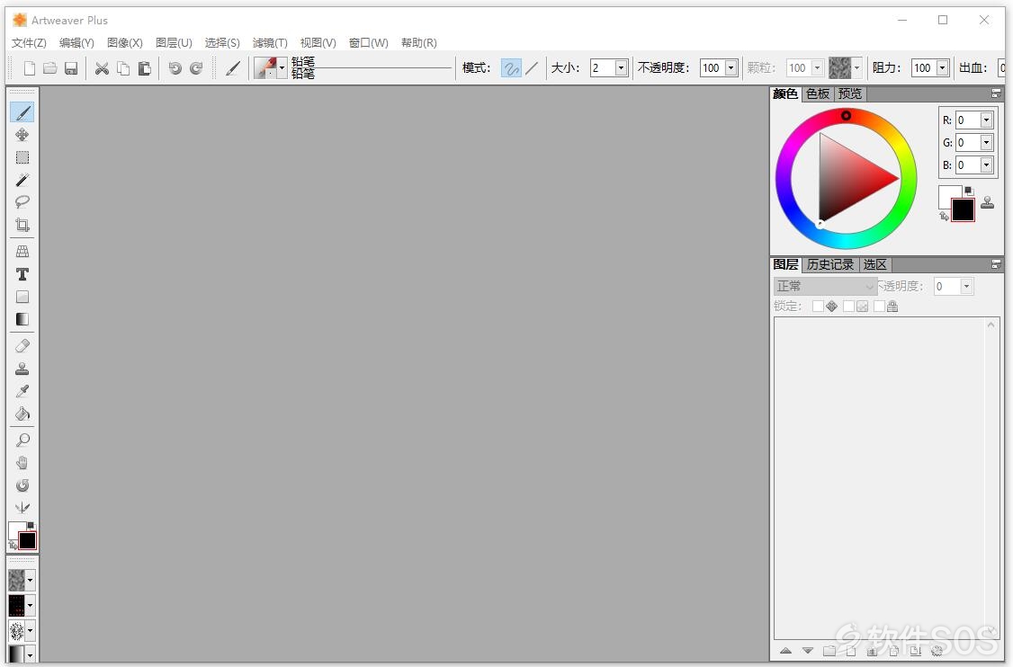Check the lock transparency checkbox

point(848,306)
